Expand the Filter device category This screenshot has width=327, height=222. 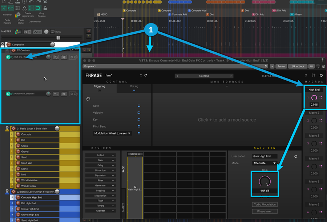tap(113, 181)
